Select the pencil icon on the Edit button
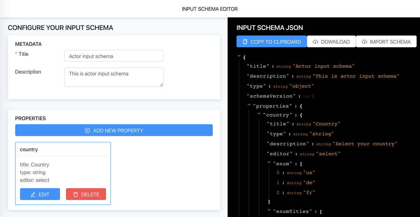 (x=34, y=194)
